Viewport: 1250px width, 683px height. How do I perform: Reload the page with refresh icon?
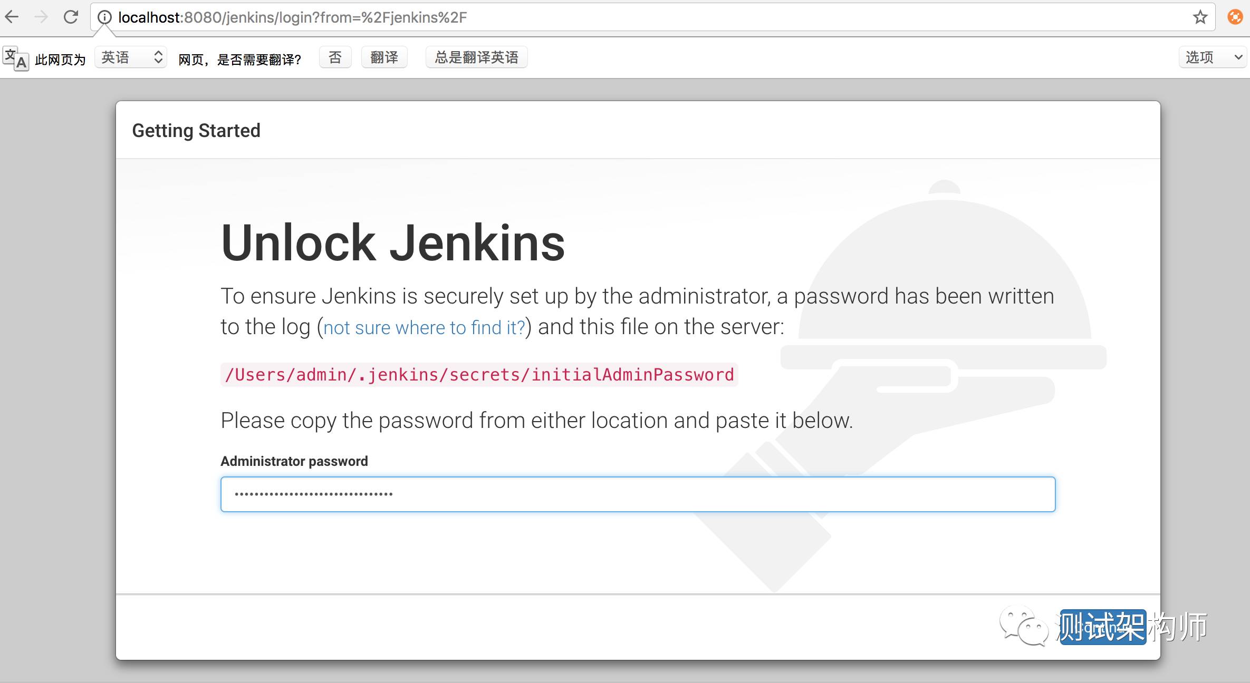[x=71, y=17]
